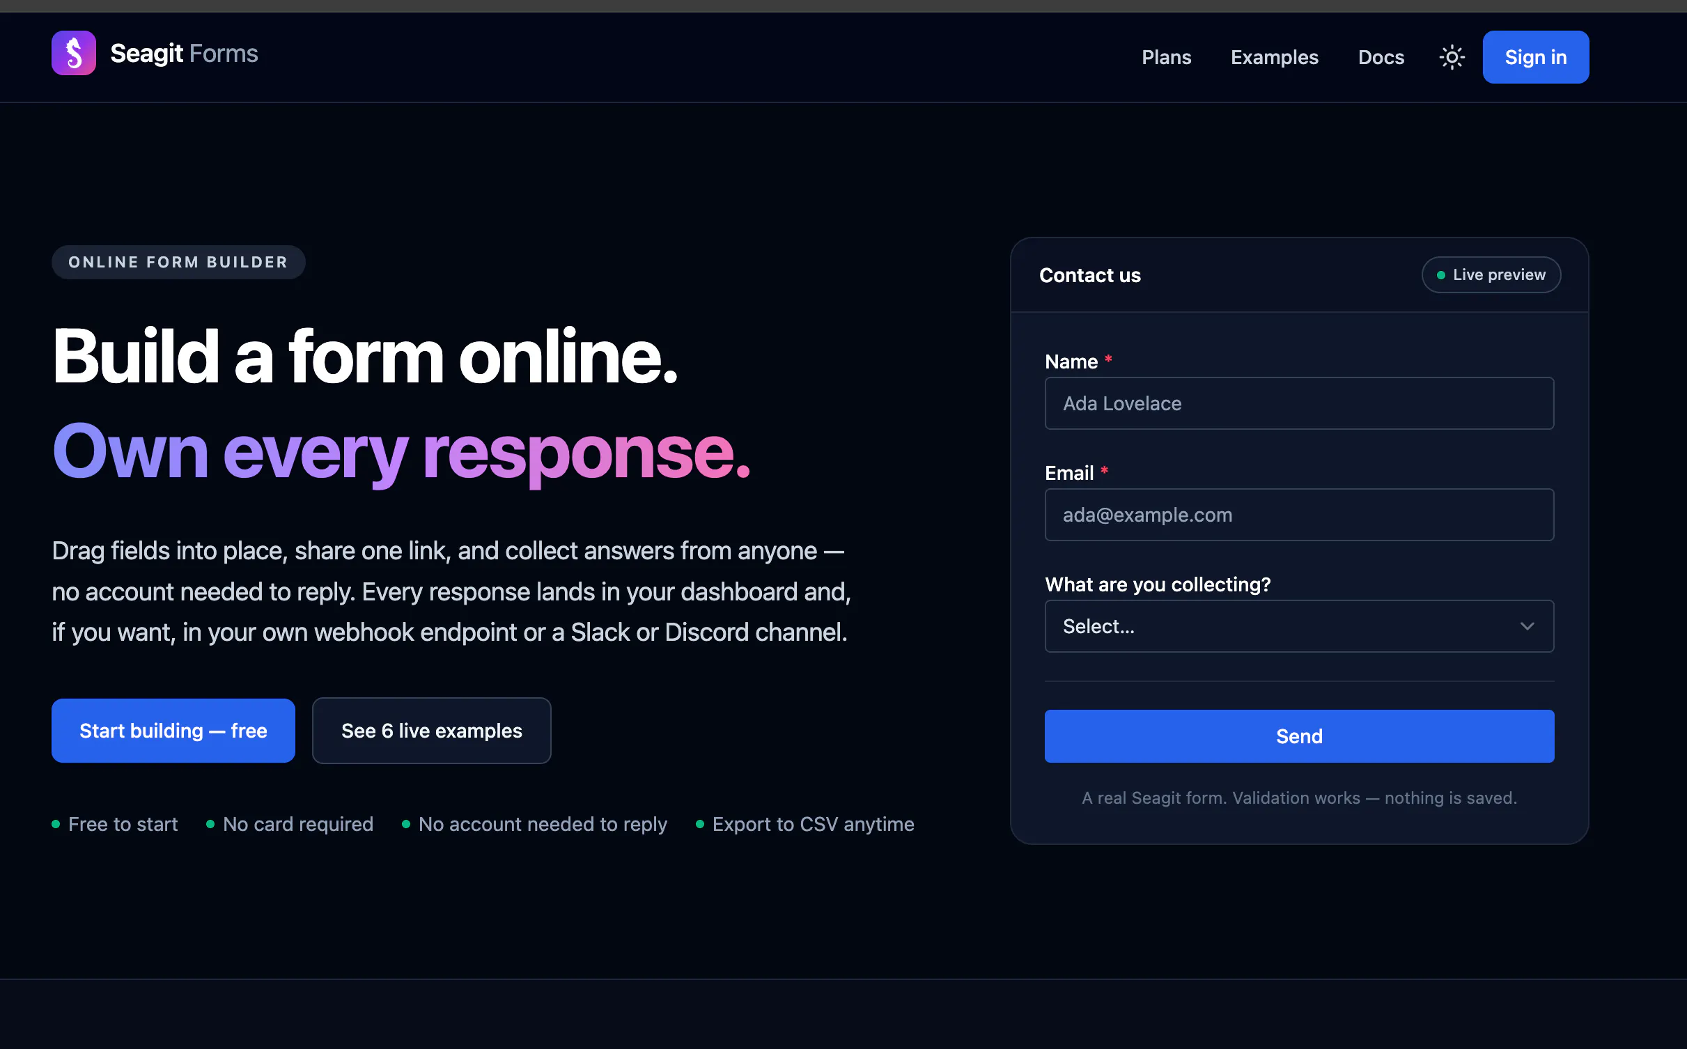The width and height of the screenshot is (1687, 1049).
Task: Click the 'What are you collecting?' label
Action: pyautogui.click(x=1158, y=584)
